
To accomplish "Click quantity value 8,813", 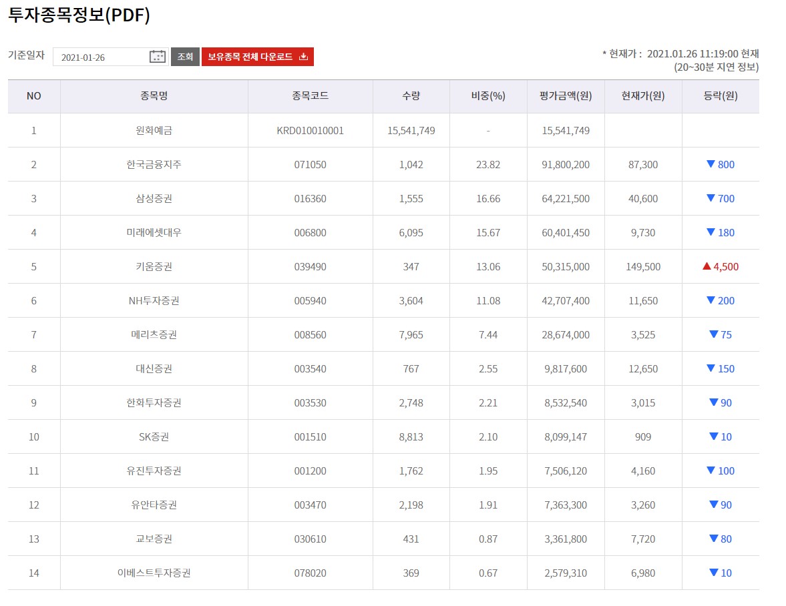I will (x=411, y=437).
